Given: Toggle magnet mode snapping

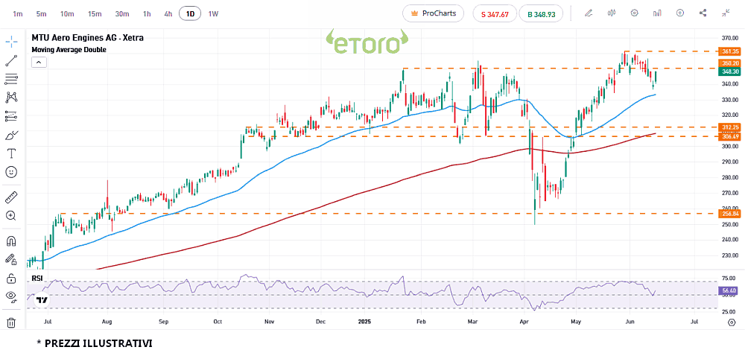Looking at the screenshot, I should pos(11,241).
